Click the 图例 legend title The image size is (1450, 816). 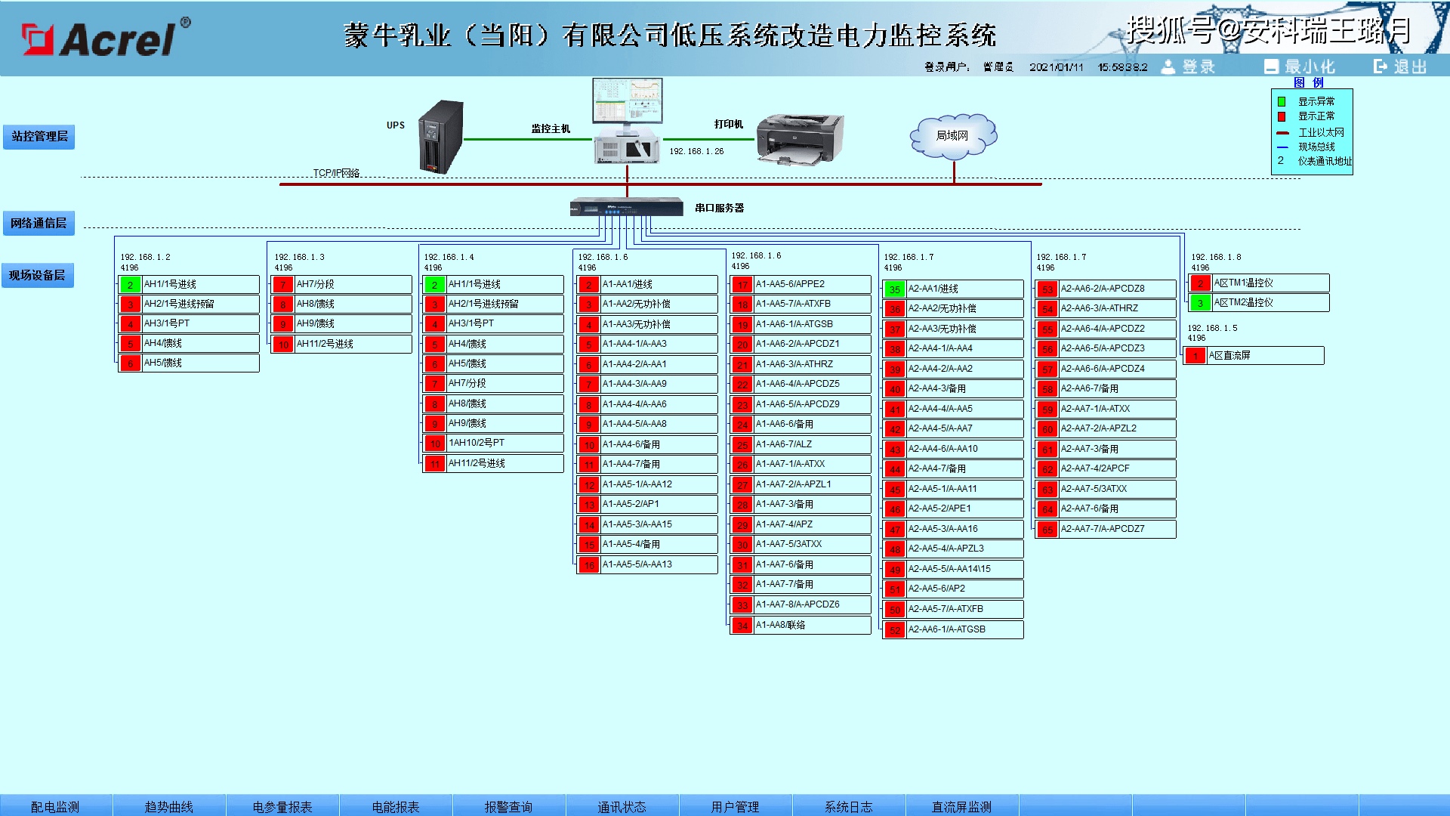point(1309,82)
